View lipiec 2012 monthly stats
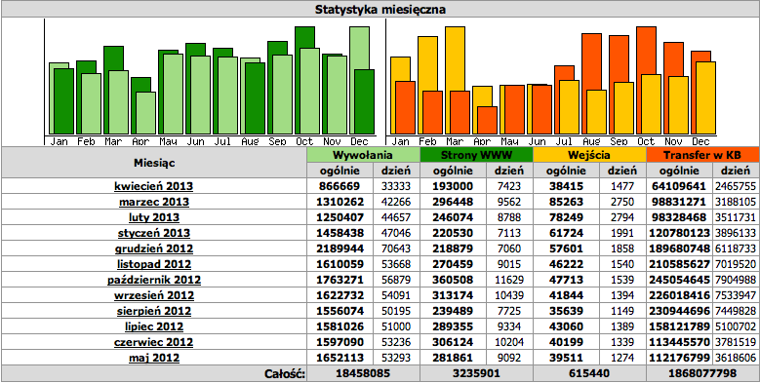760x383 pixels. (x=153, y=326)
